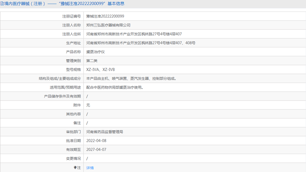Click the 备注 label
Viewport: 306px width, 172px height.
[x=77, y=123]
